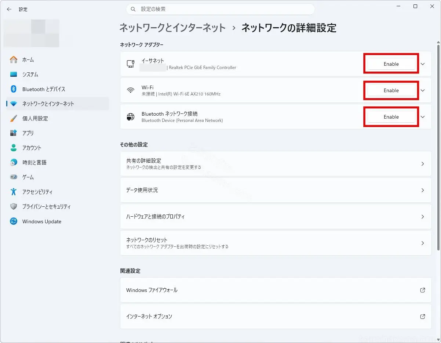Click the Wi-Fi adapter signal icon
This screenshot has width=441, height=343.
(130, 90)
